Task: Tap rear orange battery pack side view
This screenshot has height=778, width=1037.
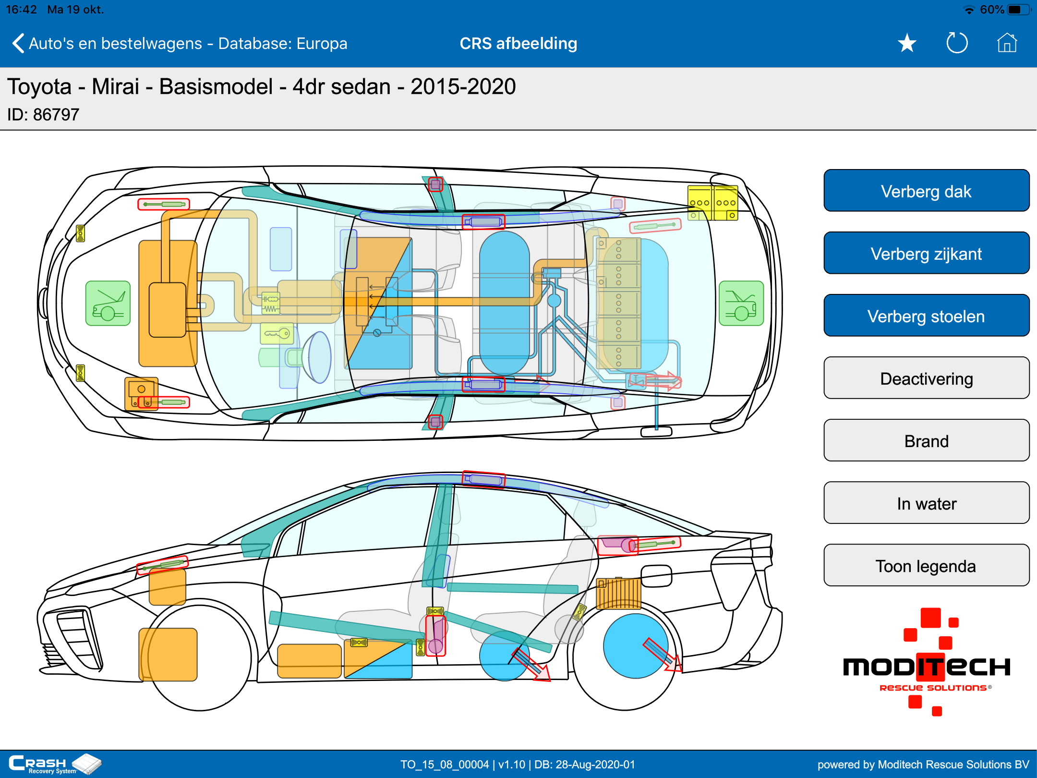Action: (x=618, y=593)
